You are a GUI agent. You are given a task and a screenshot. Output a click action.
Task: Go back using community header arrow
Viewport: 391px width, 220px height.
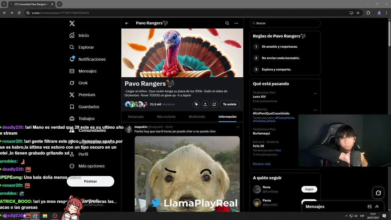click(127, 23)
